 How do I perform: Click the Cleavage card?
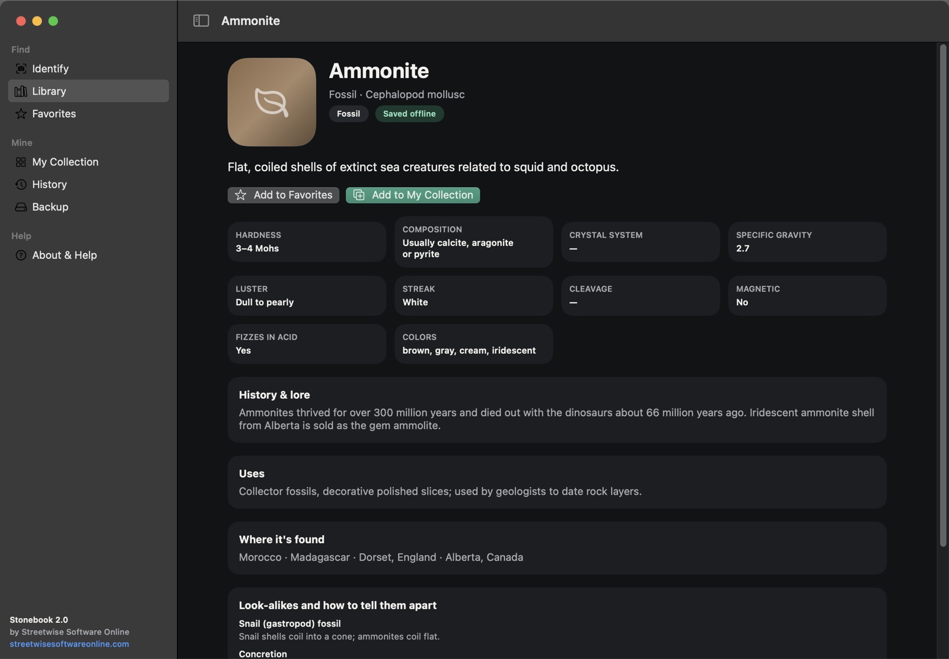click(641, 296)
